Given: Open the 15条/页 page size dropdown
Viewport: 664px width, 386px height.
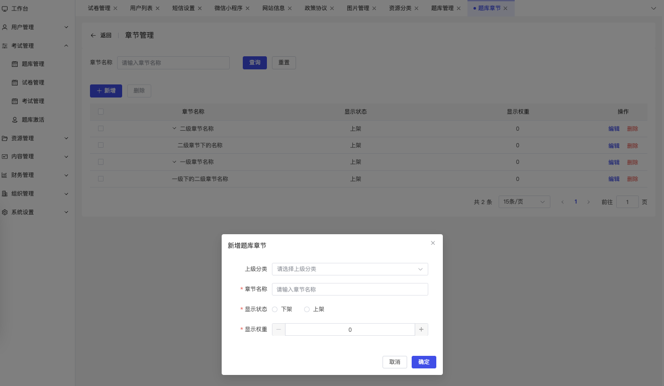Looking at the screenshot, I should (x=524, y=202).
